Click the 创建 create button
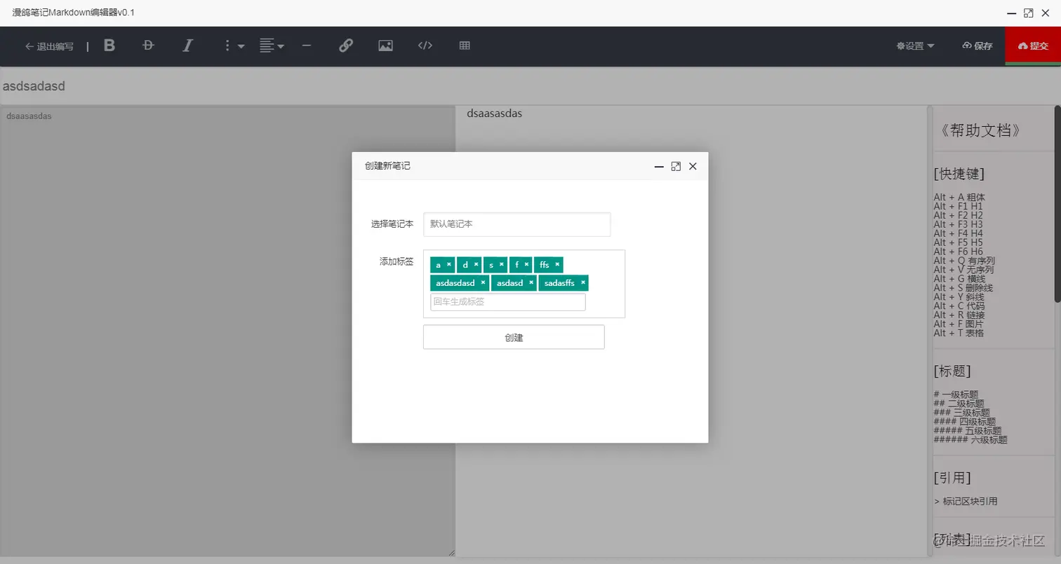Viewport: 1061px width, 564px height. (514, 337)
